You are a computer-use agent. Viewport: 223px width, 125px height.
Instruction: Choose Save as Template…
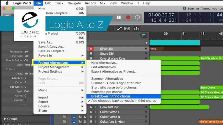60,51
